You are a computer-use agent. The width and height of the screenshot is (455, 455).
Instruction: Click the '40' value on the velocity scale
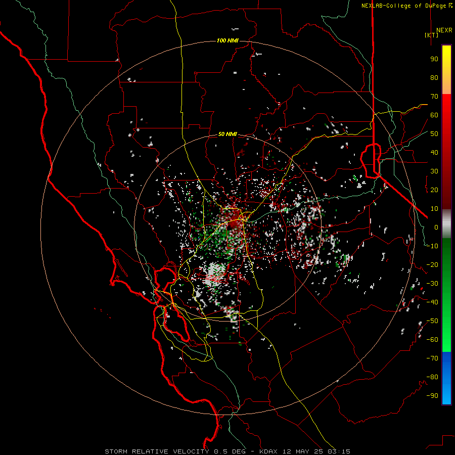(x=434, y=152)
